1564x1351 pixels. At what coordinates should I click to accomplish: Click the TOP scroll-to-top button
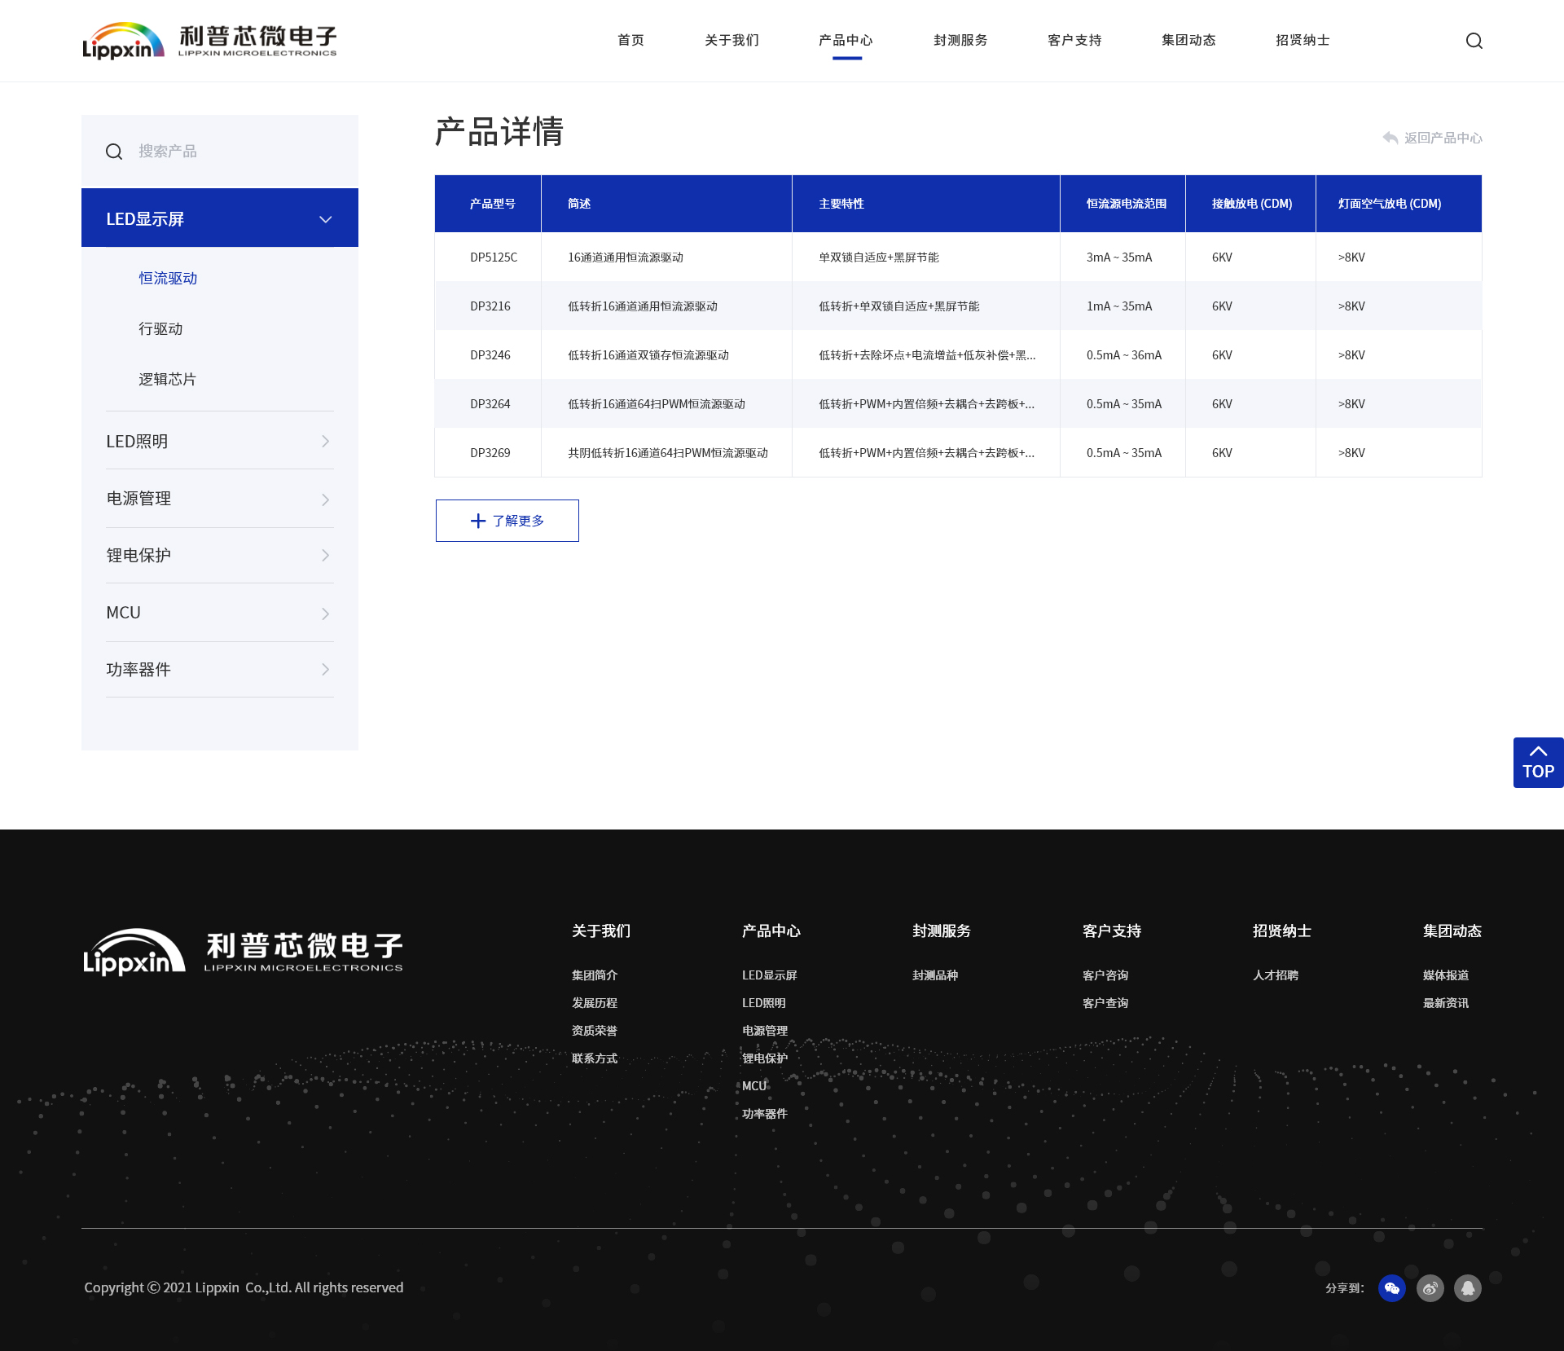pyautogui.click(x=1538, y=763)
